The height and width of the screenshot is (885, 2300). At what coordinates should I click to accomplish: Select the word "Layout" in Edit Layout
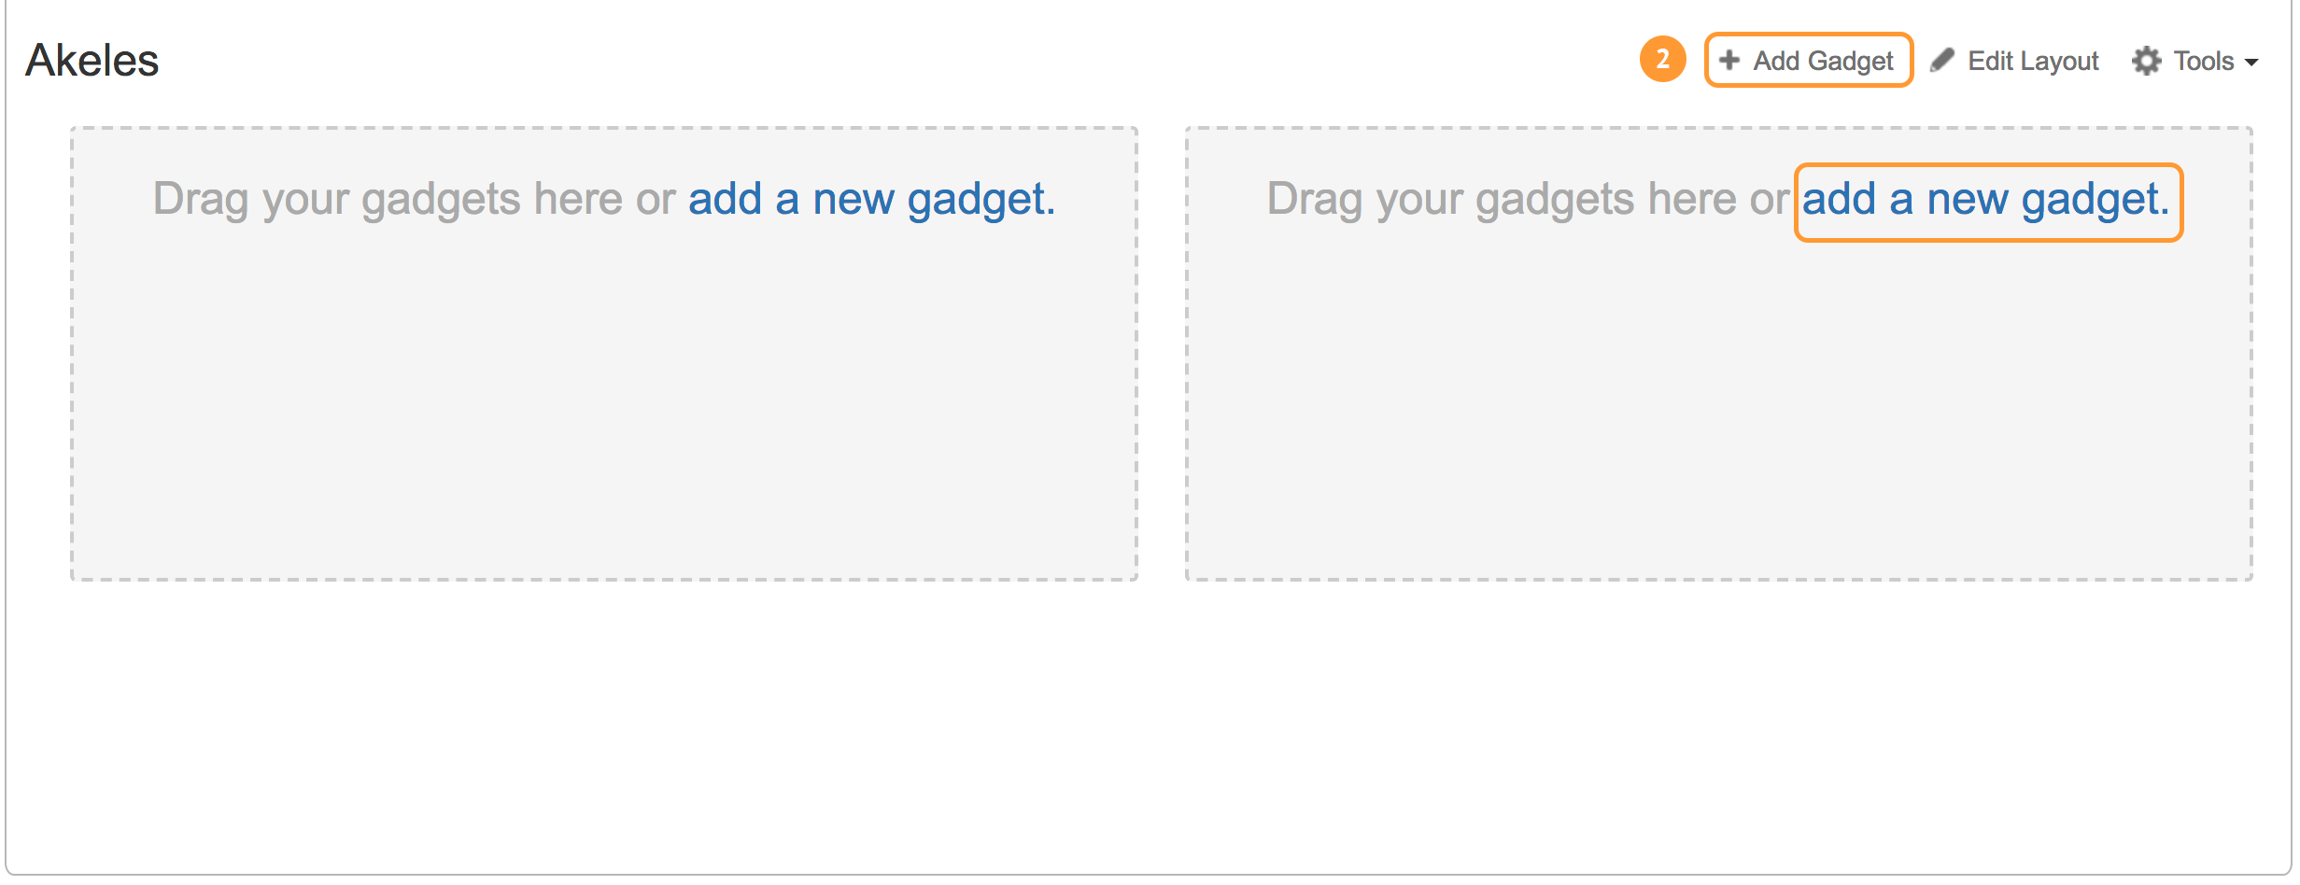2059,61
